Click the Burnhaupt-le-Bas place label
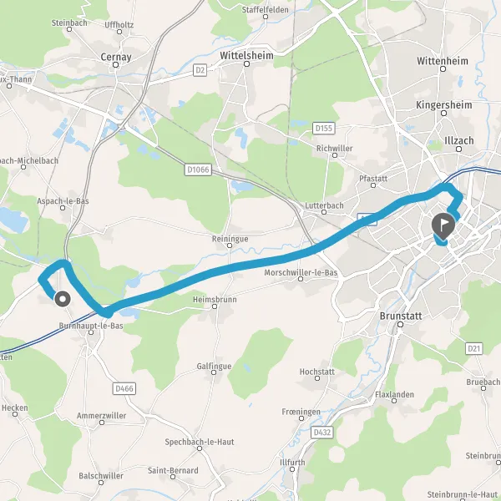Viewport: 501px width, 501px height. (91, 326)
